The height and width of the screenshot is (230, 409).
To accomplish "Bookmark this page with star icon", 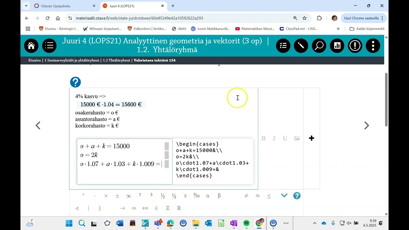I will pyautogui.click(x=305, y=18).
